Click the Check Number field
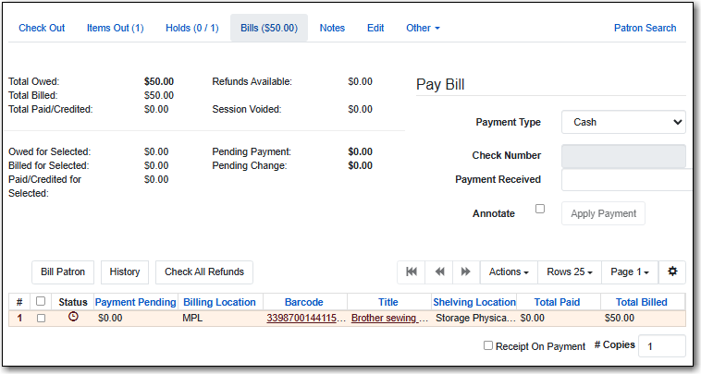701x374 pixels. click(x=623, y=156)
